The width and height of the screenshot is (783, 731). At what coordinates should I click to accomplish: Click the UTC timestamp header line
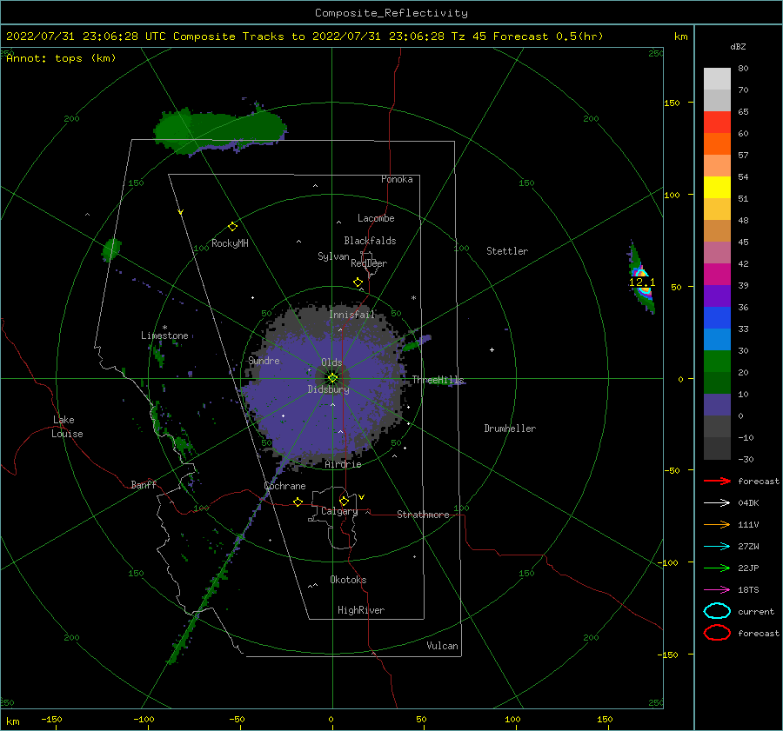[304, 37]
